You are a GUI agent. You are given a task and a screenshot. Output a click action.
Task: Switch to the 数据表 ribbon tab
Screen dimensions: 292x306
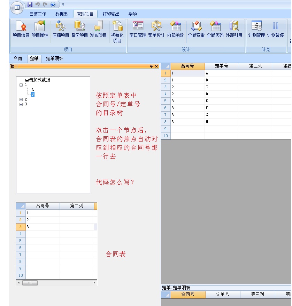coord(61,14)
